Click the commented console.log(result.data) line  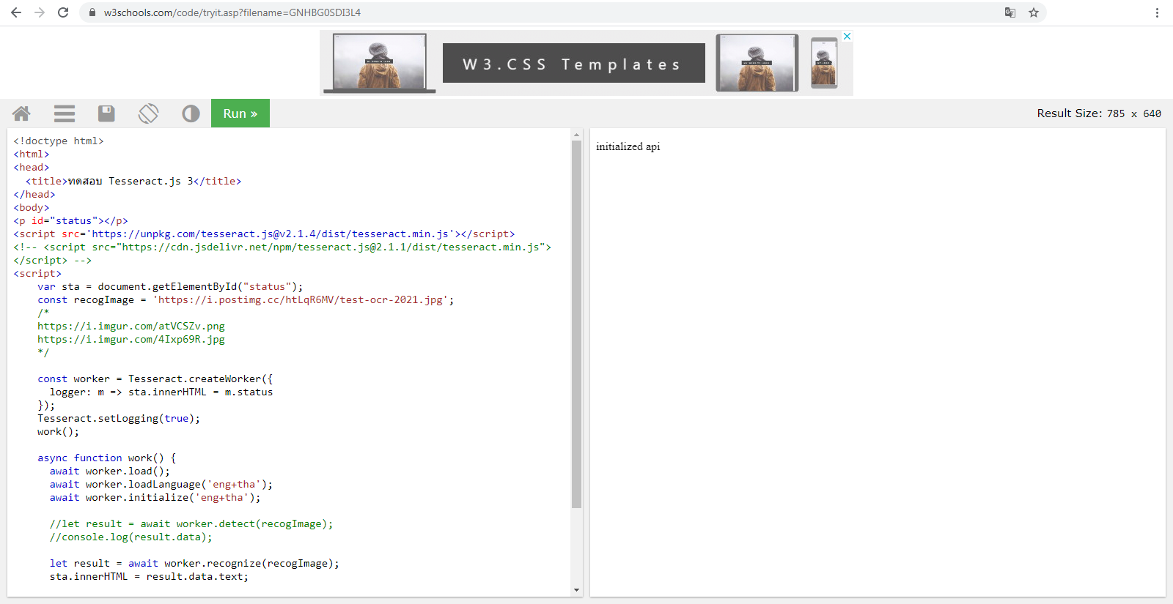[x=130, y=537]
